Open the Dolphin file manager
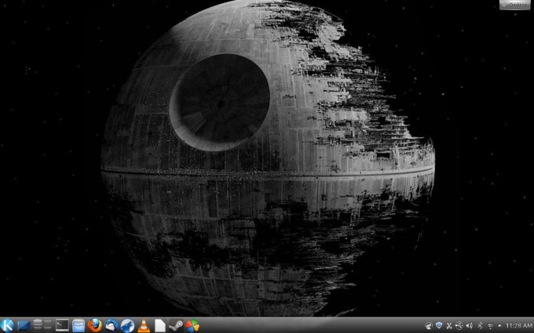Image resolution: width=534 pixels, height=333 pixels. (79, 325)
